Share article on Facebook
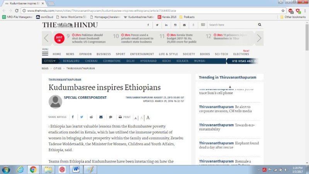 pos(73,117)
